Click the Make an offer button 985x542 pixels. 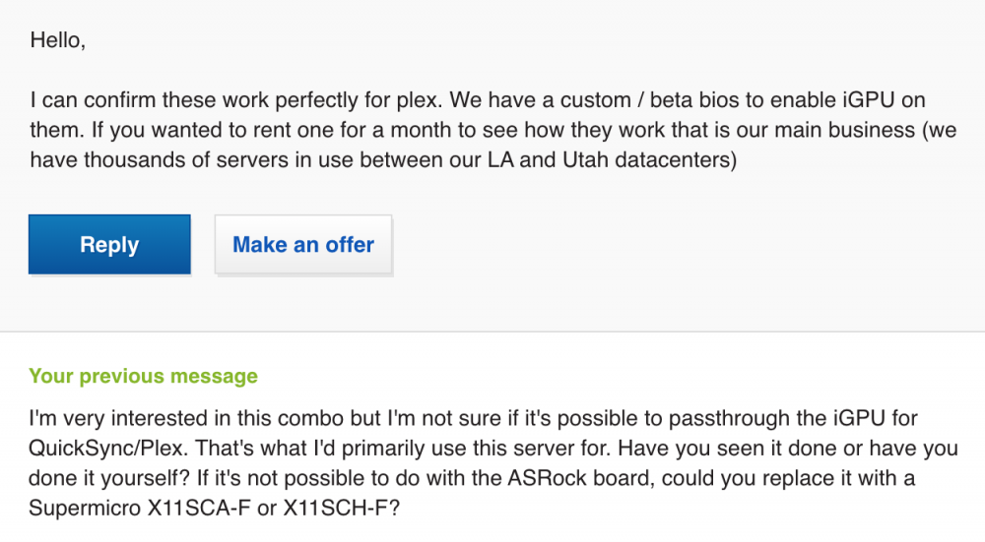pyautogui.click(x=303, y=245)
